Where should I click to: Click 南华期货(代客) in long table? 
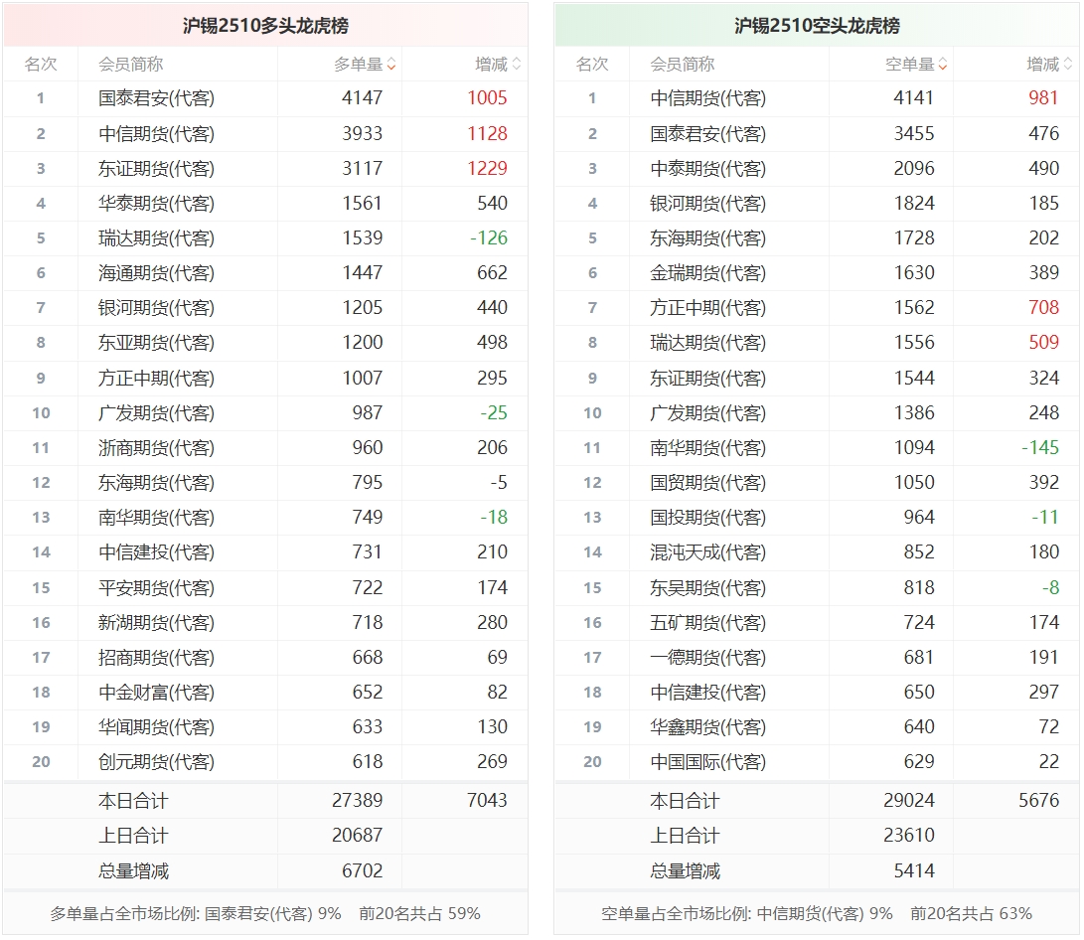pos(156,517)
